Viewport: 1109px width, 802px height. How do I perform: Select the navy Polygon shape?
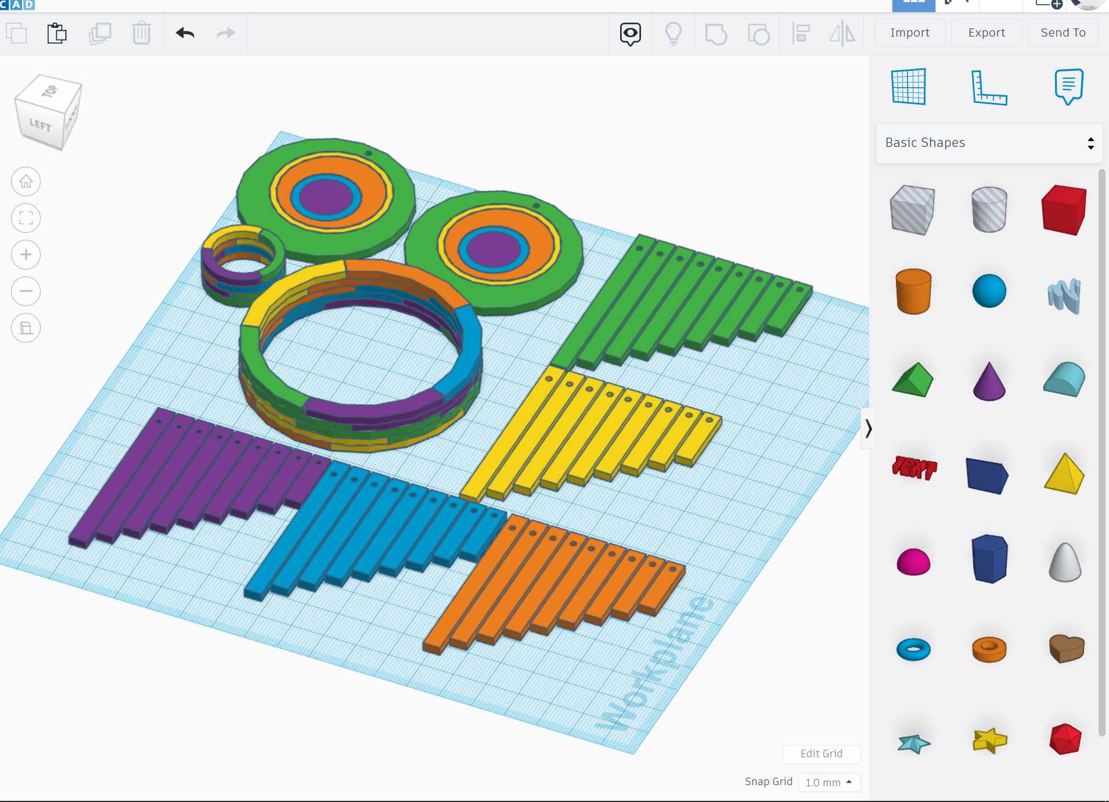(x=989, y=559)
